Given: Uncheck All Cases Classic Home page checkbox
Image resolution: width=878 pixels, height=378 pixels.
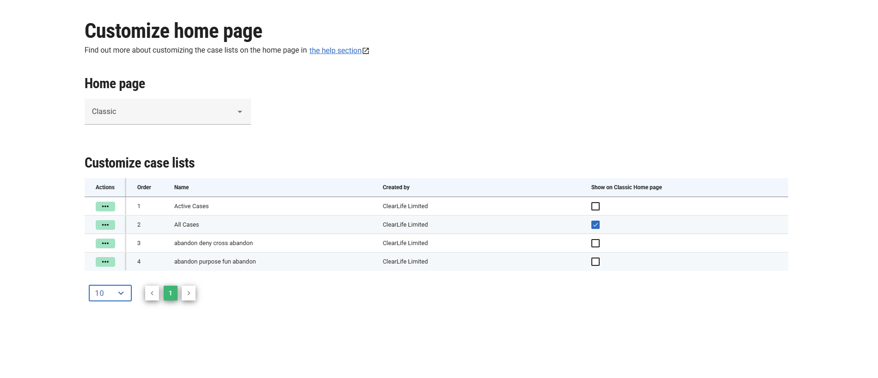Looking at the screenshot, I should coord(595,225).
